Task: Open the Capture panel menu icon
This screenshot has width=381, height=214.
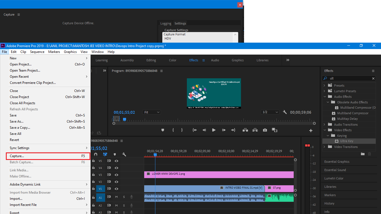Action: [19, 14]
